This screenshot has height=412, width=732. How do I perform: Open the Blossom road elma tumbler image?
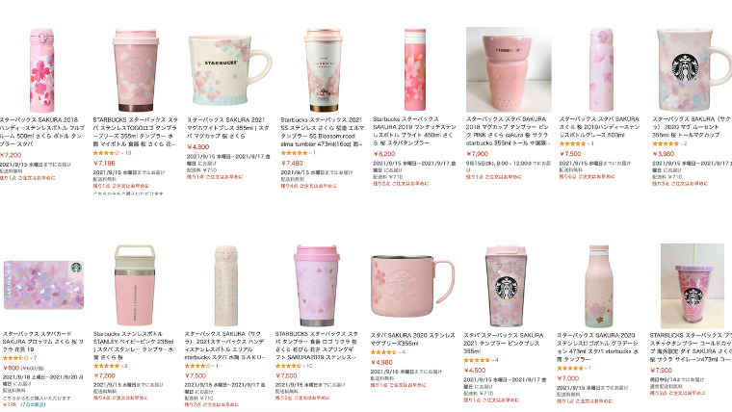323,70
